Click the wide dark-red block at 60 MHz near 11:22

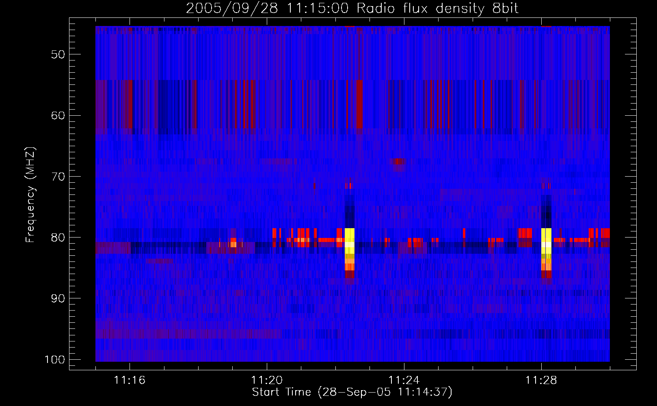point(359,104)
